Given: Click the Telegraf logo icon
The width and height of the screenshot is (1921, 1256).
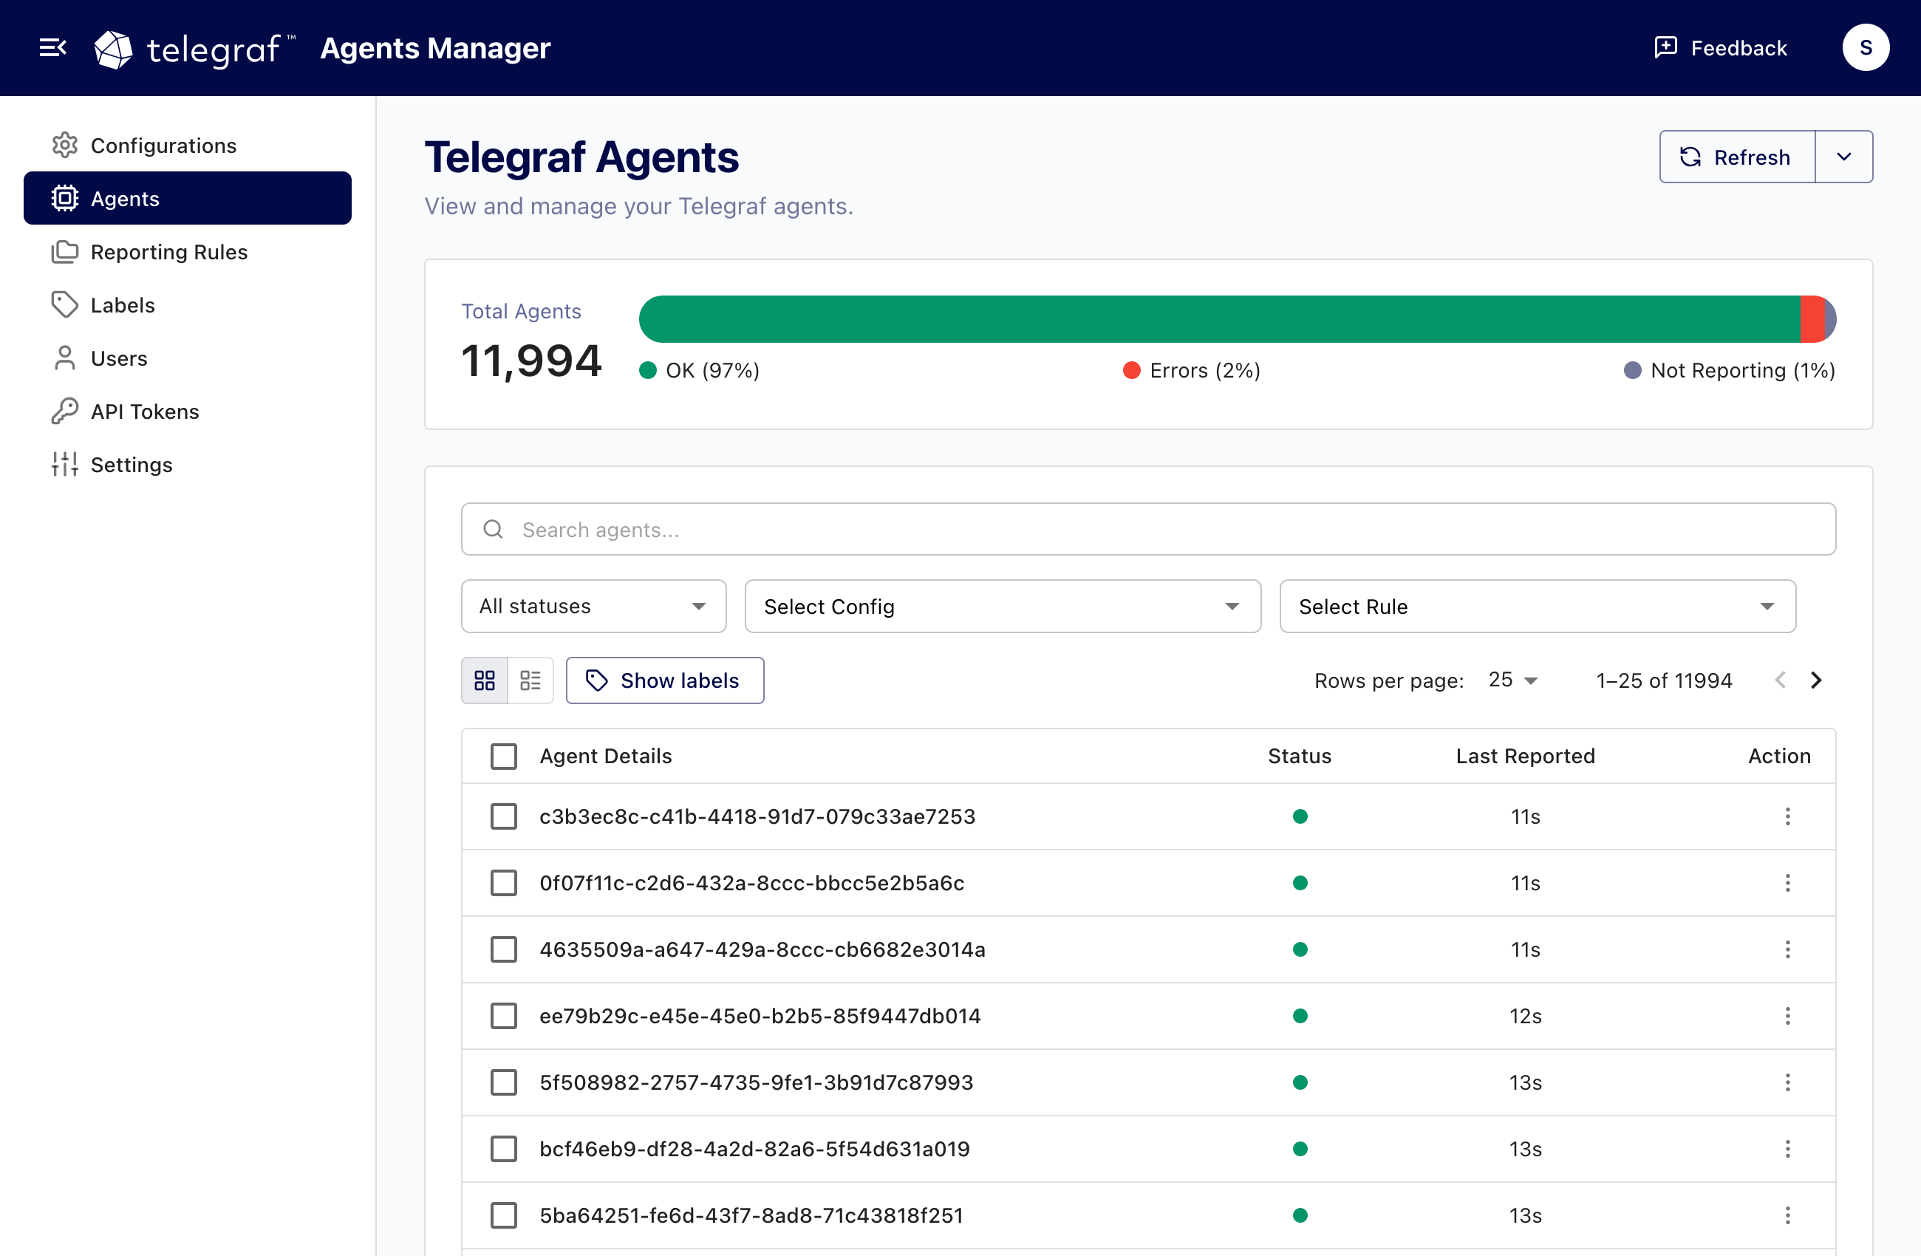Looking at the screenshot, I should [x=113, y=50].
